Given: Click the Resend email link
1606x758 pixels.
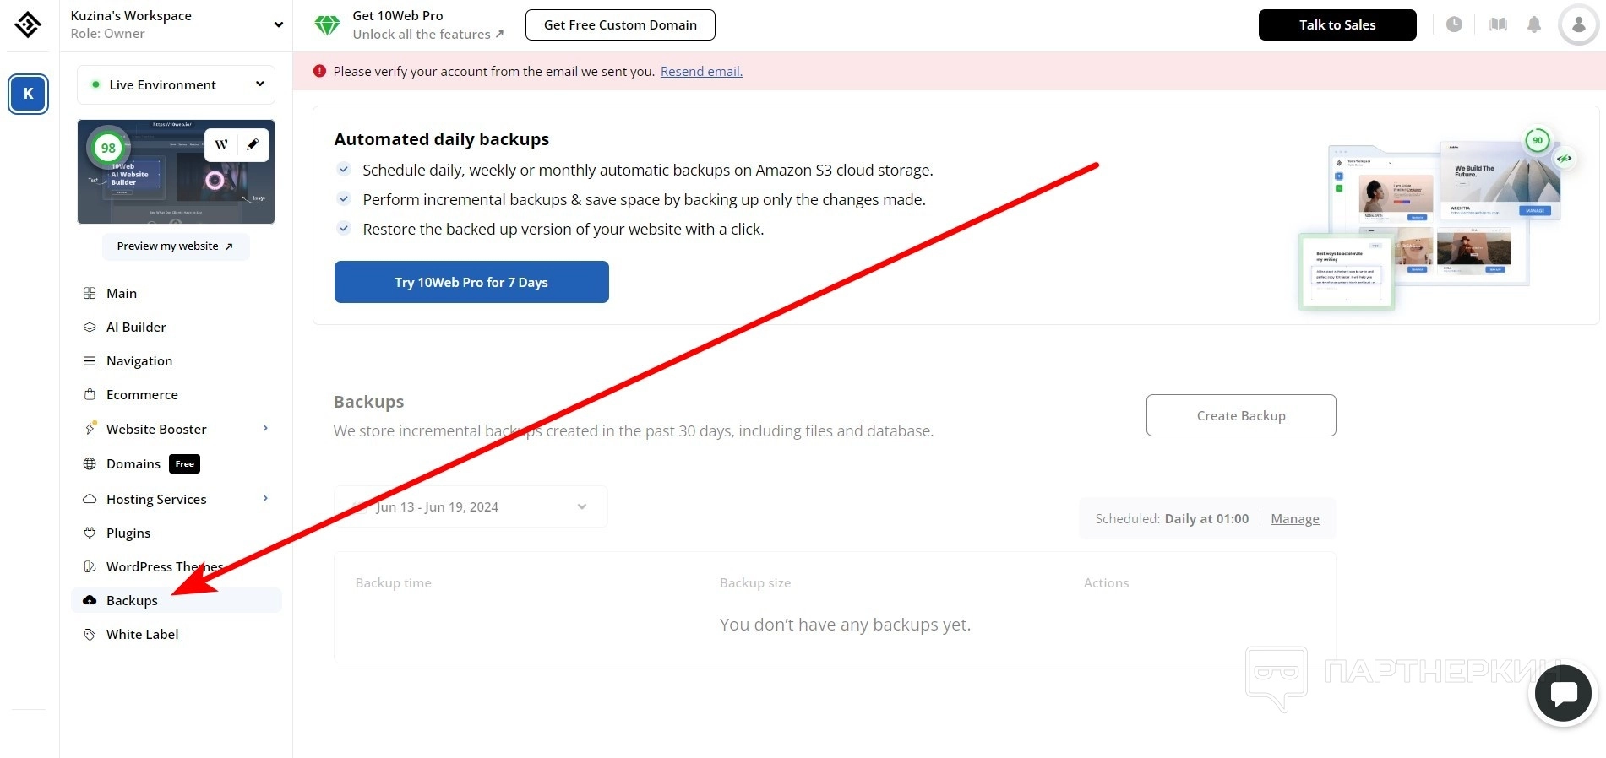Looking at the screenshot, I should tap(701, 72).
